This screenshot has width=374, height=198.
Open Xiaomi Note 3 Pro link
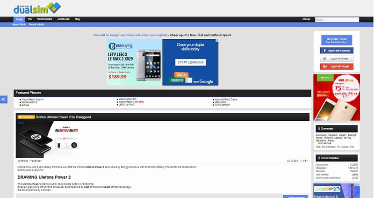tap(128, 99)
